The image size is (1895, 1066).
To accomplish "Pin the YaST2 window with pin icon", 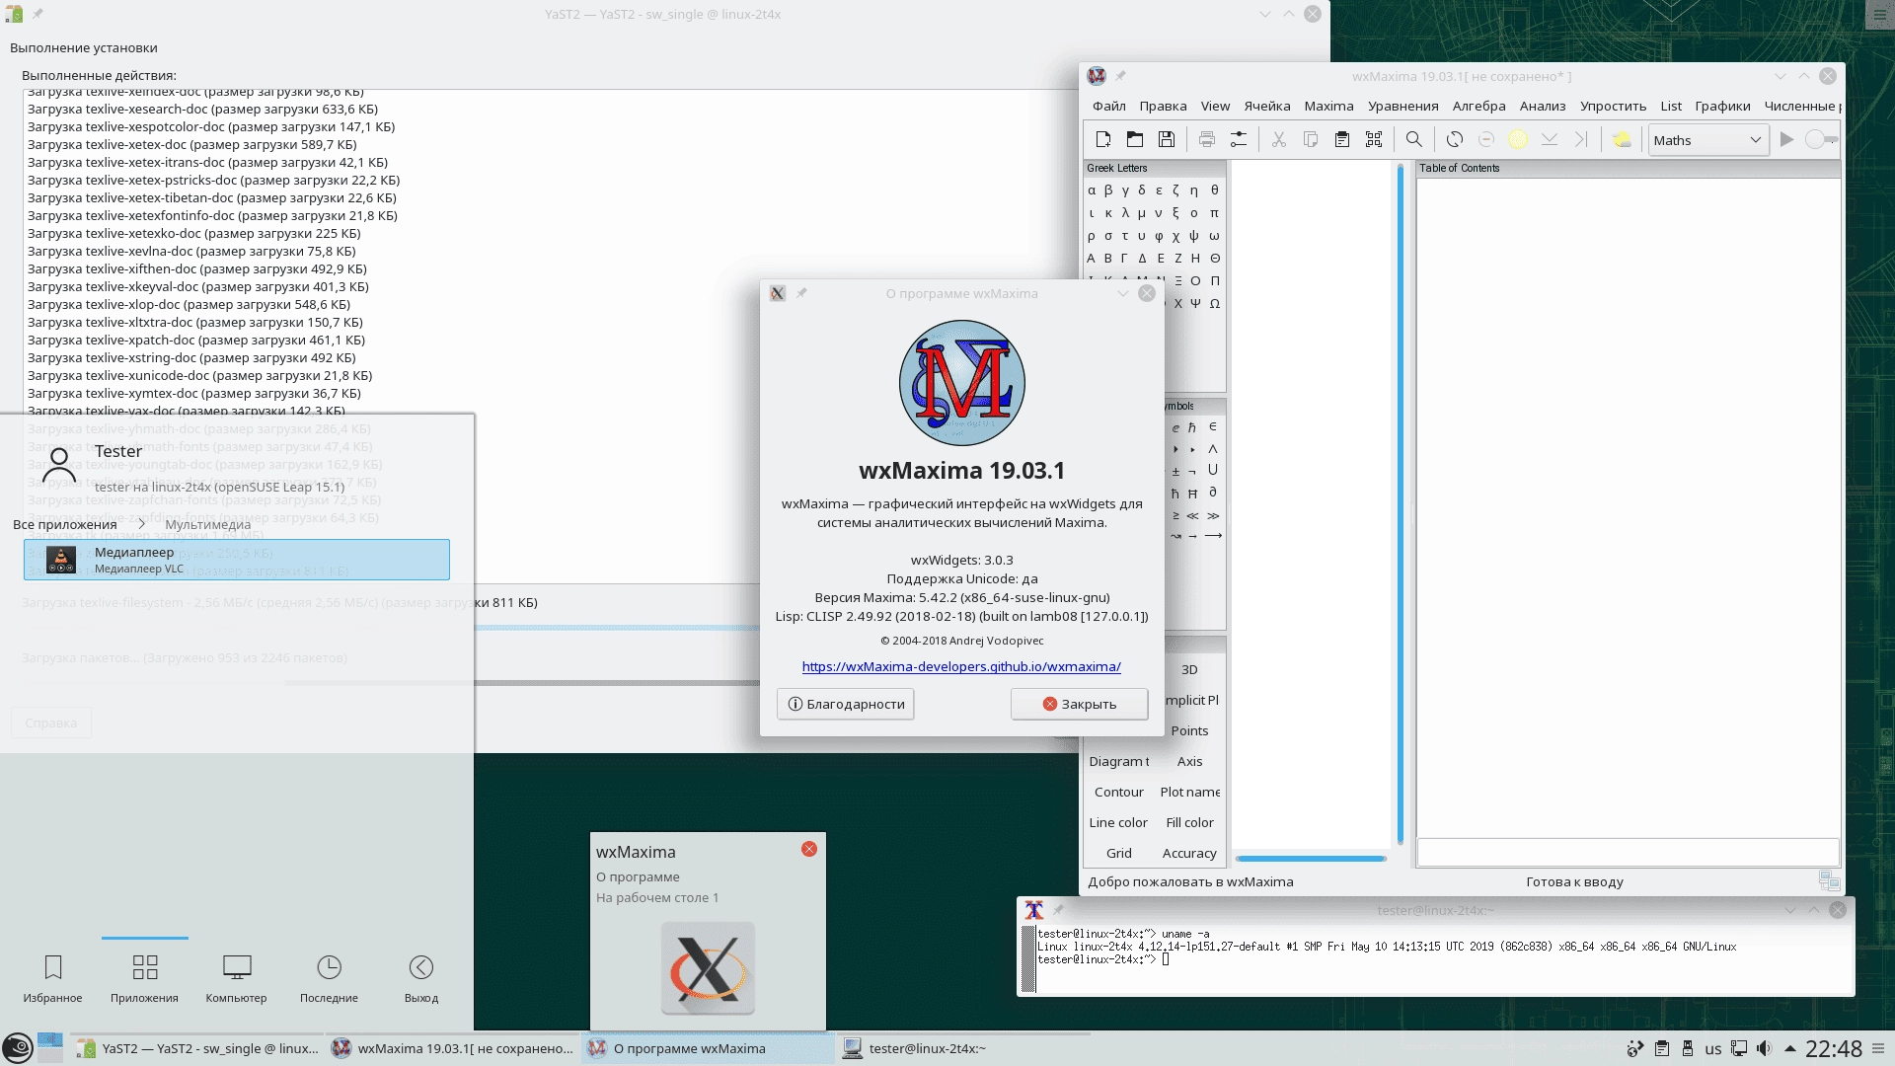I will coord(38,14).
